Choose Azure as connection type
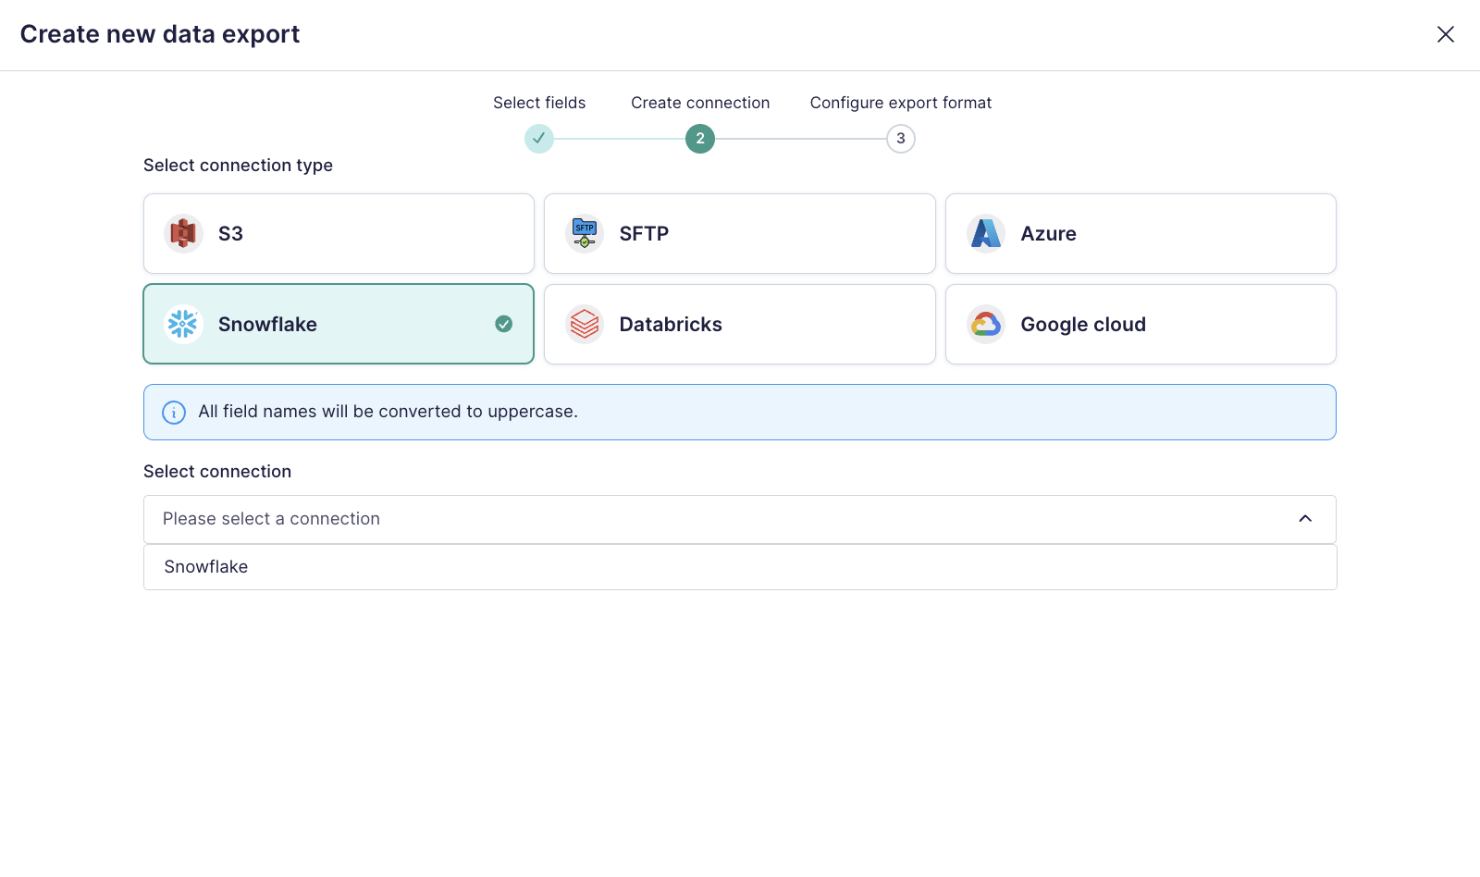Viewport: 1480px width, 877px height. click(x=1141, y=233)
